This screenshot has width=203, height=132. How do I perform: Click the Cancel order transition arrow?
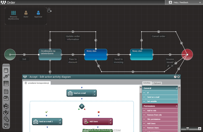tap(158, 32)
